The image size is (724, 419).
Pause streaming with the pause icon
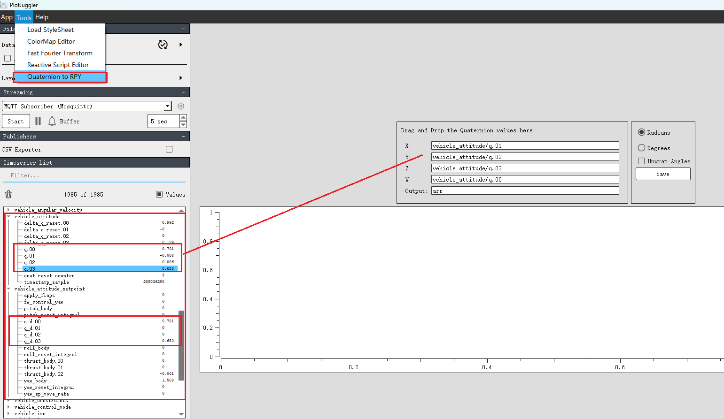click(x=38, y=121)
